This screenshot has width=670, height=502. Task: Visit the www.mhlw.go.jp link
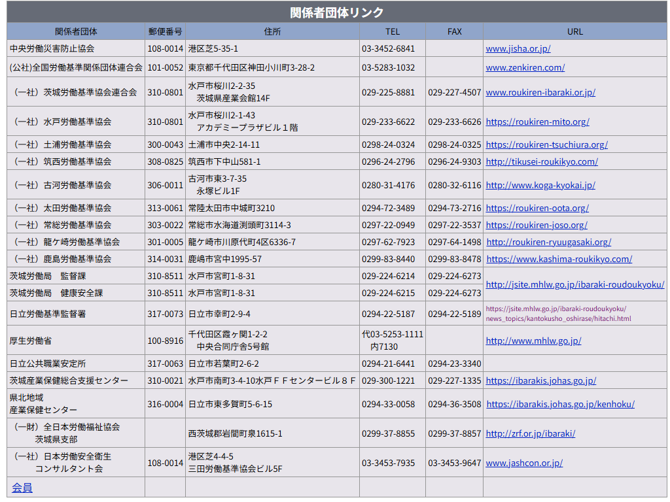[533, 341]
